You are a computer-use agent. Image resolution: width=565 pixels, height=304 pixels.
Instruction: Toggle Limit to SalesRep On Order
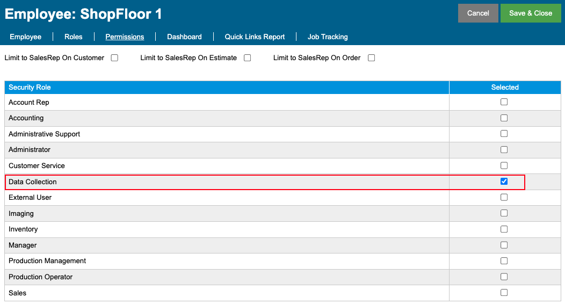tap(372, 57)
